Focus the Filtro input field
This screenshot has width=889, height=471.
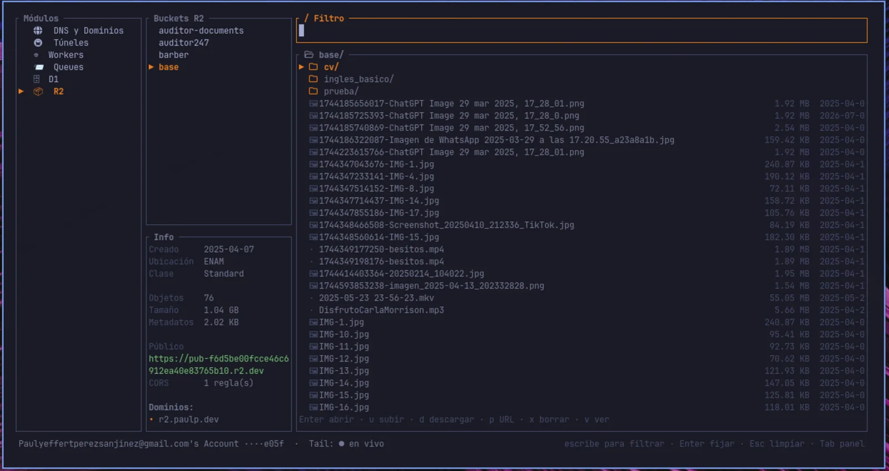click(582, 31)
